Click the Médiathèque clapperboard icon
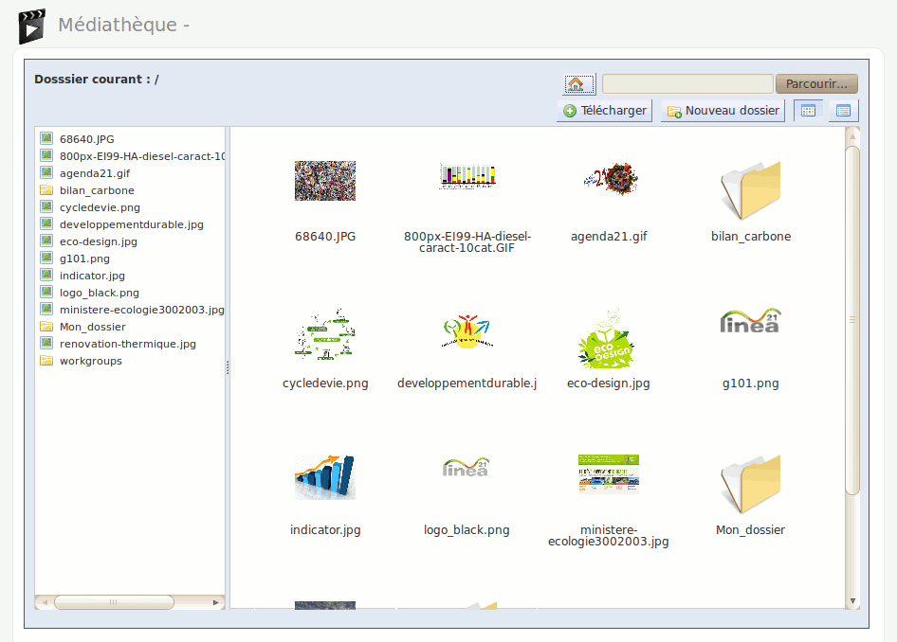 click(31, 27)
